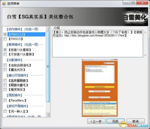Tick the 高质里眼睛 checkbox
Image resolution: width=150 pixels, height=129 pixels.
5,81
